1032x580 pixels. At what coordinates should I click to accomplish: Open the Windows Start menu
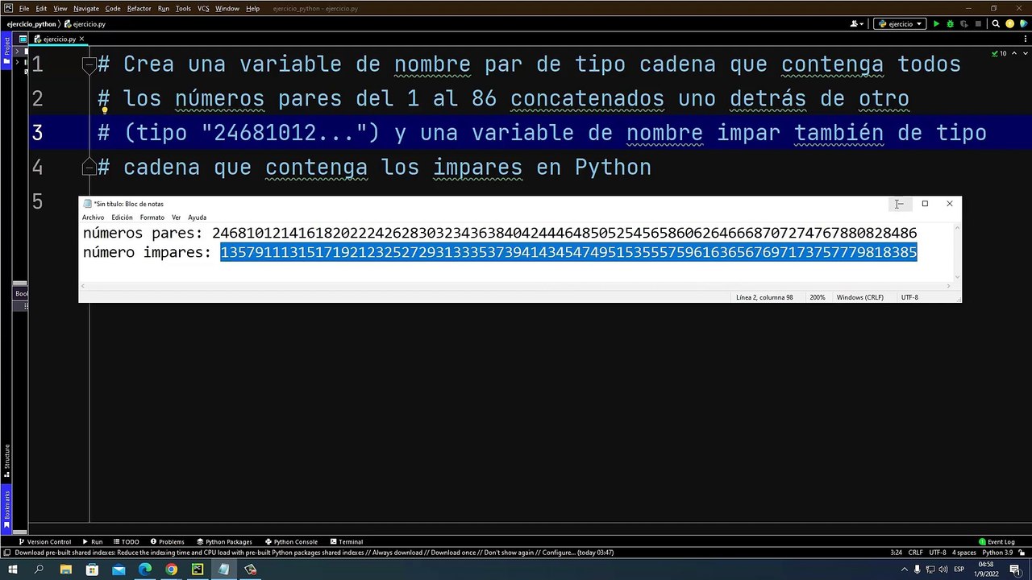point(13,570)
